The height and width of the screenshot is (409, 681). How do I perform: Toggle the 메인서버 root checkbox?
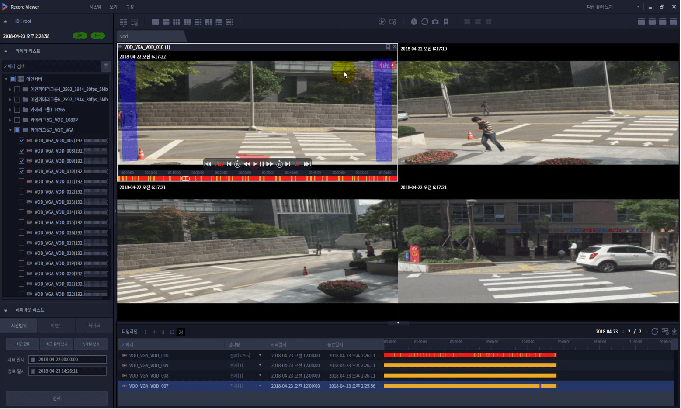[x=13, y=79]
